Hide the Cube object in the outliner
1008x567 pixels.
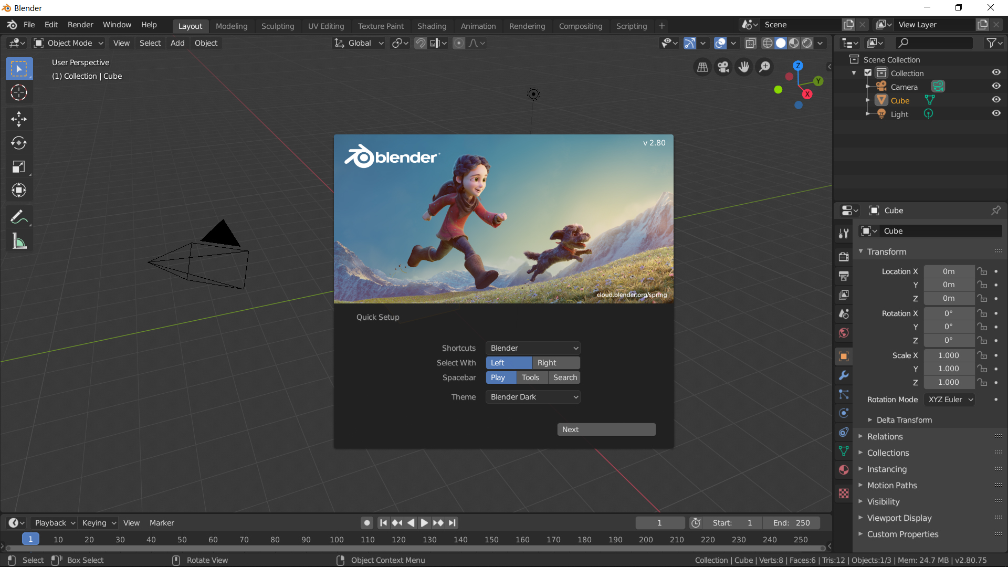click(x=996, y=100)
